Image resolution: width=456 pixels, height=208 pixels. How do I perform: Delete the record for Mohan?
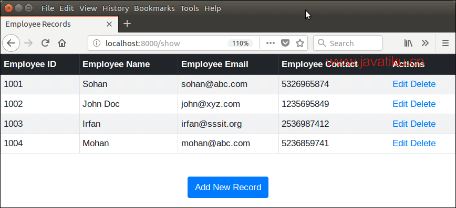click(x=423, y=144)
